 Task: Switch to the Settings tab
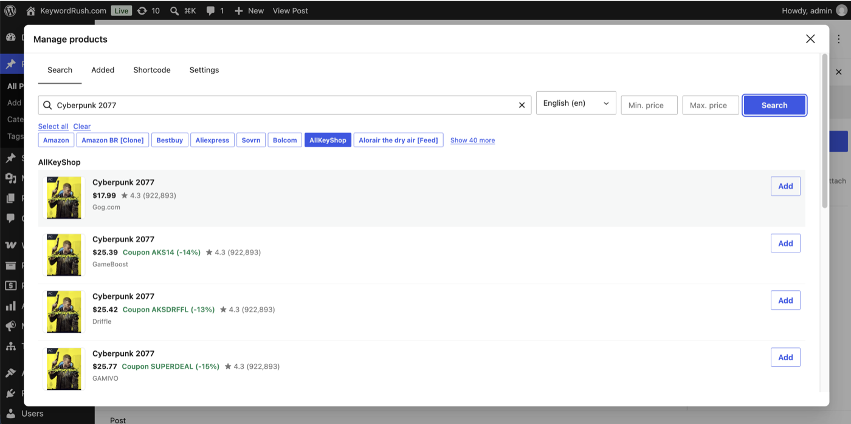pos(204,70)
